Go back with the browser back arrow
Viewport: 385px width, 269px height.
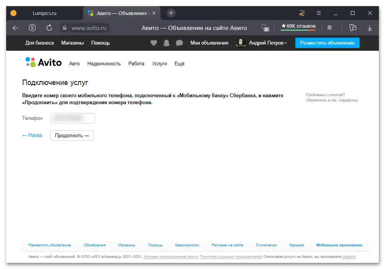coord(15,28)
